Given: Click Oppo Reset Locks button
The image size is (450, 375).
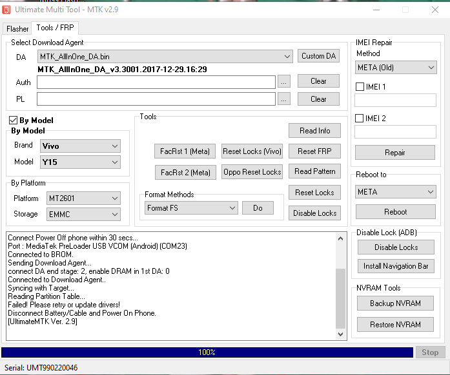Looking at the screenshot, I should 252,171.
